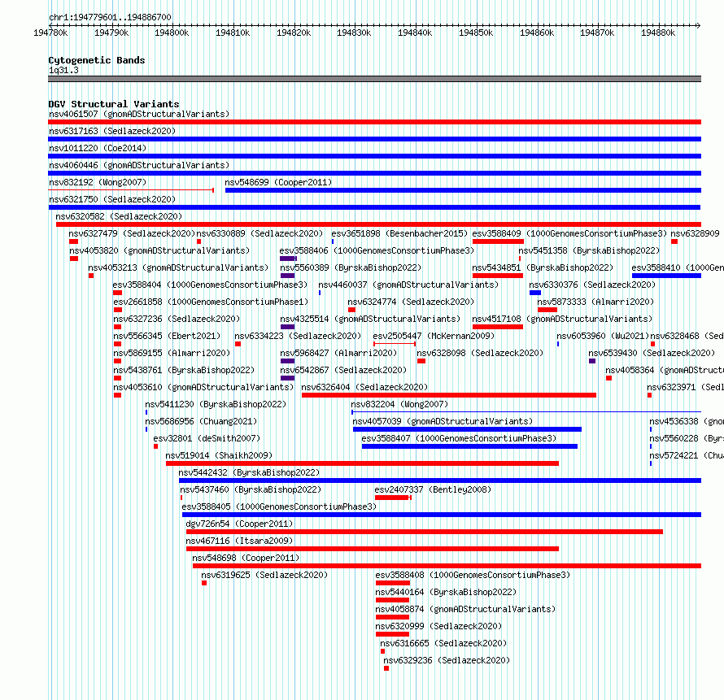Click nsv4460037 gnomADStructuralVariants label
This screenshot has width=724, height=700.
408,285
